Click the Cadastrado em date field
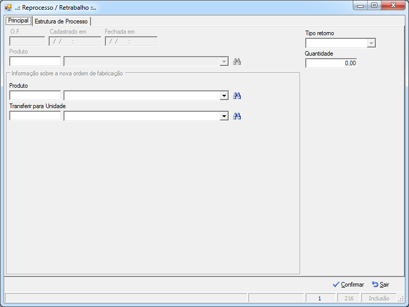The image size is (409, 307). pos(75,41)
